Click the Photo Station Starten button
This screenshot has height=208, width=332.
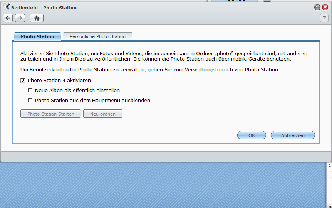tap(51, 114)
